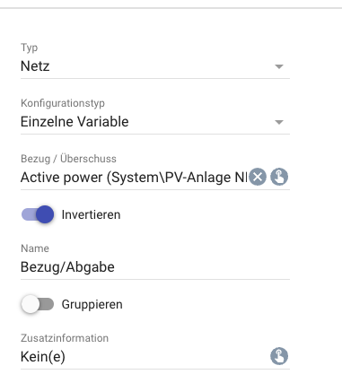Screen dimensions: 342x383
Task: Expand the Konfigurationstyp dropdown arrow
Action: (x=279, y=122)
